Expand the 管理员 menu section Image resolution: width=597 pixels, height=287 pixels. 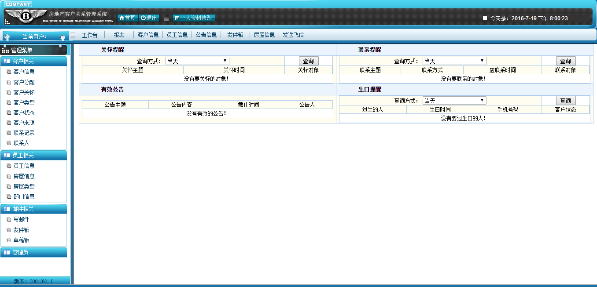(x=34, y=252)
